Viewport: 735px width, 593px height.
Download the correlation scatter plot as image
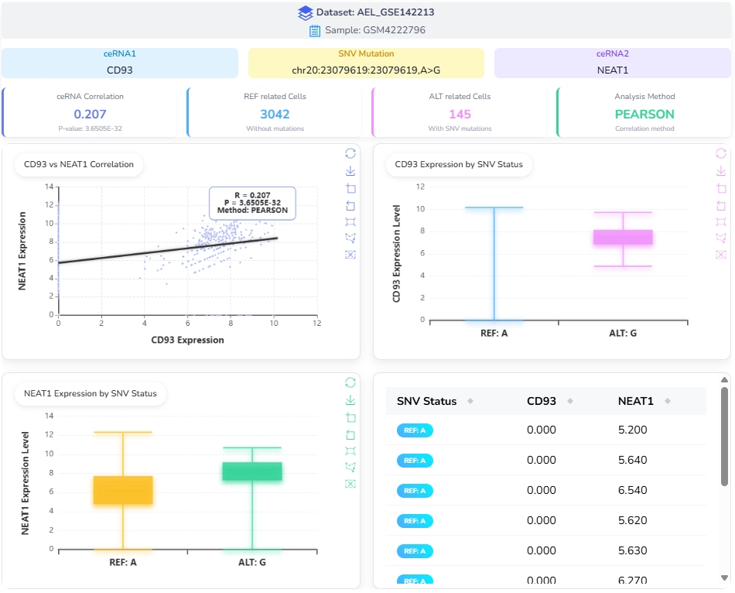click(x=350, y=170)
